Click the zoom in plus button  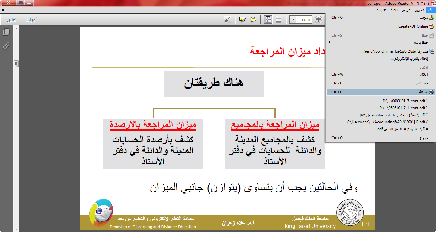point(318,19)
